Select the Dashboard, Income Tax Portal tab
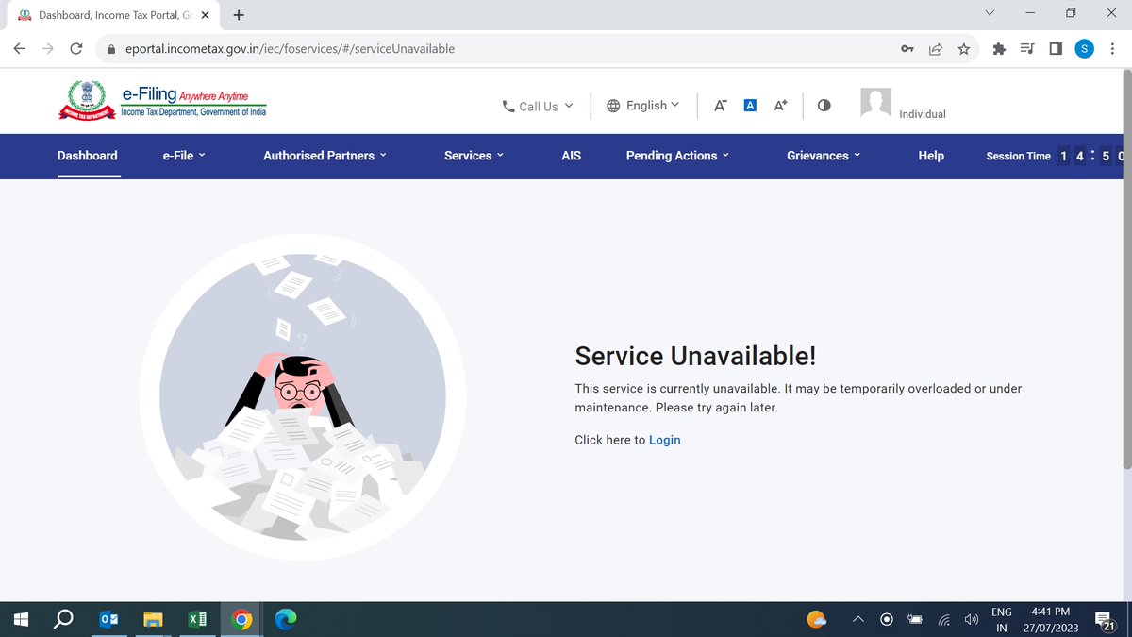The width and height of the screenshot is (1132, 637). point(113,15)
